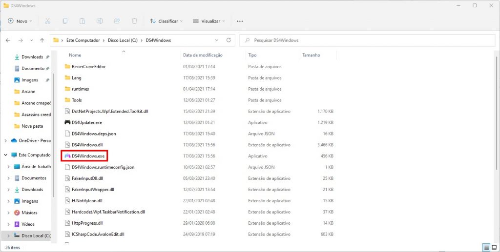
Task: Open the three-dots more options menu
Action: coord(240,21)
